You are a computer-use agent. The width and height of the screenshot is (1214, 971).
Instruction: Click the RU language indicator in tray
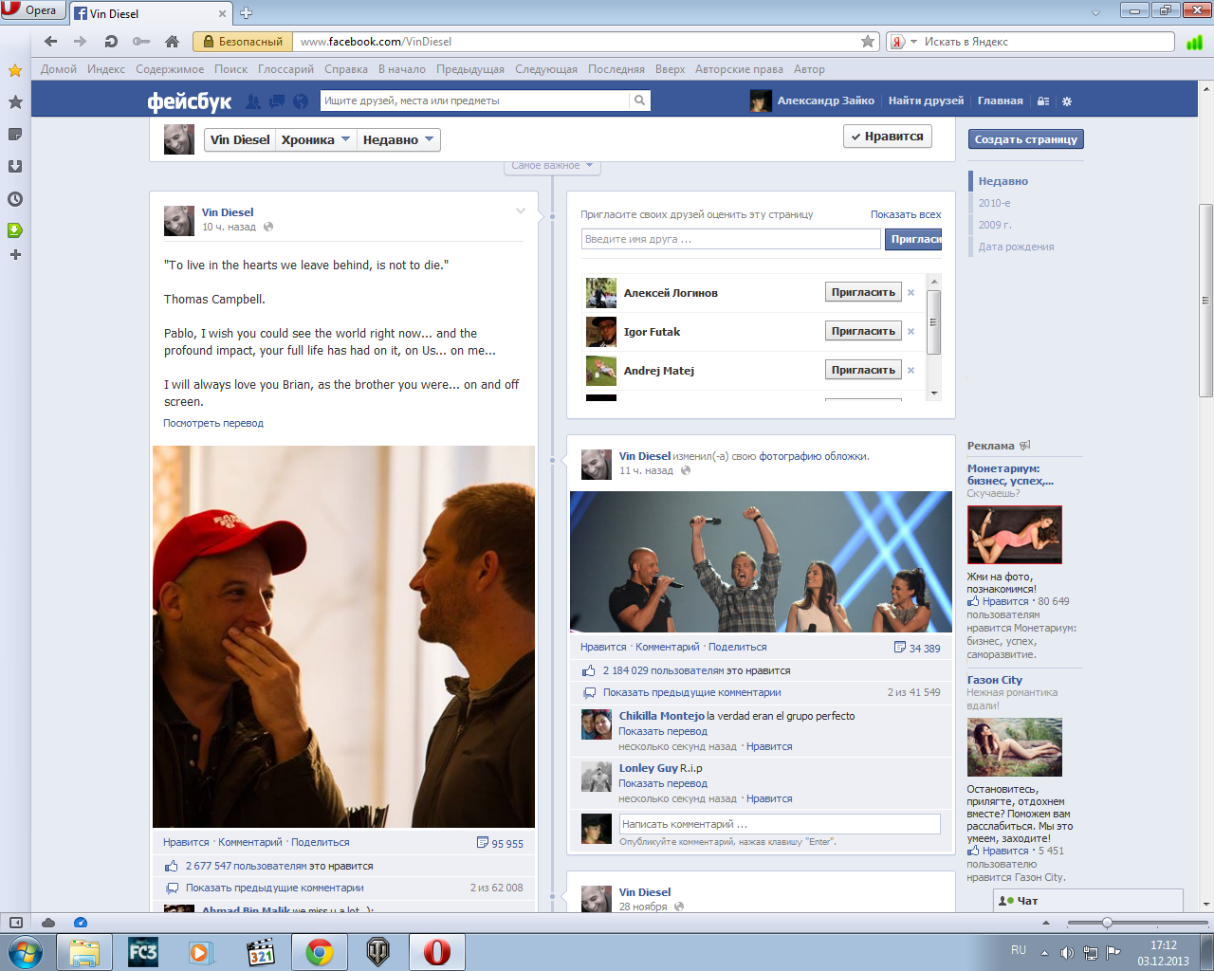[x=1019, y=949]
